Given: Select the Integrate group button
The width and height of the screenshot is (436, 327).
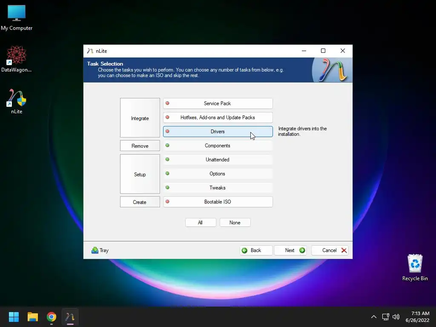Looking at the screenshot, I should pos(140,118).
